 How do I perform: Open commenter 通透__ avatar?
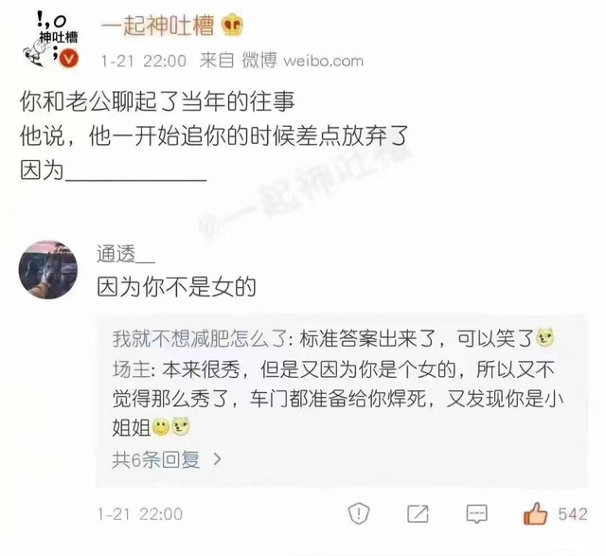[48, 270]
